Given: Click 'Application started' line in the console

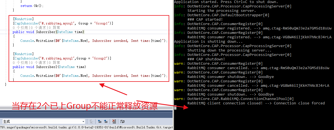Looking at the screenshot, I should tap(226, 2).
